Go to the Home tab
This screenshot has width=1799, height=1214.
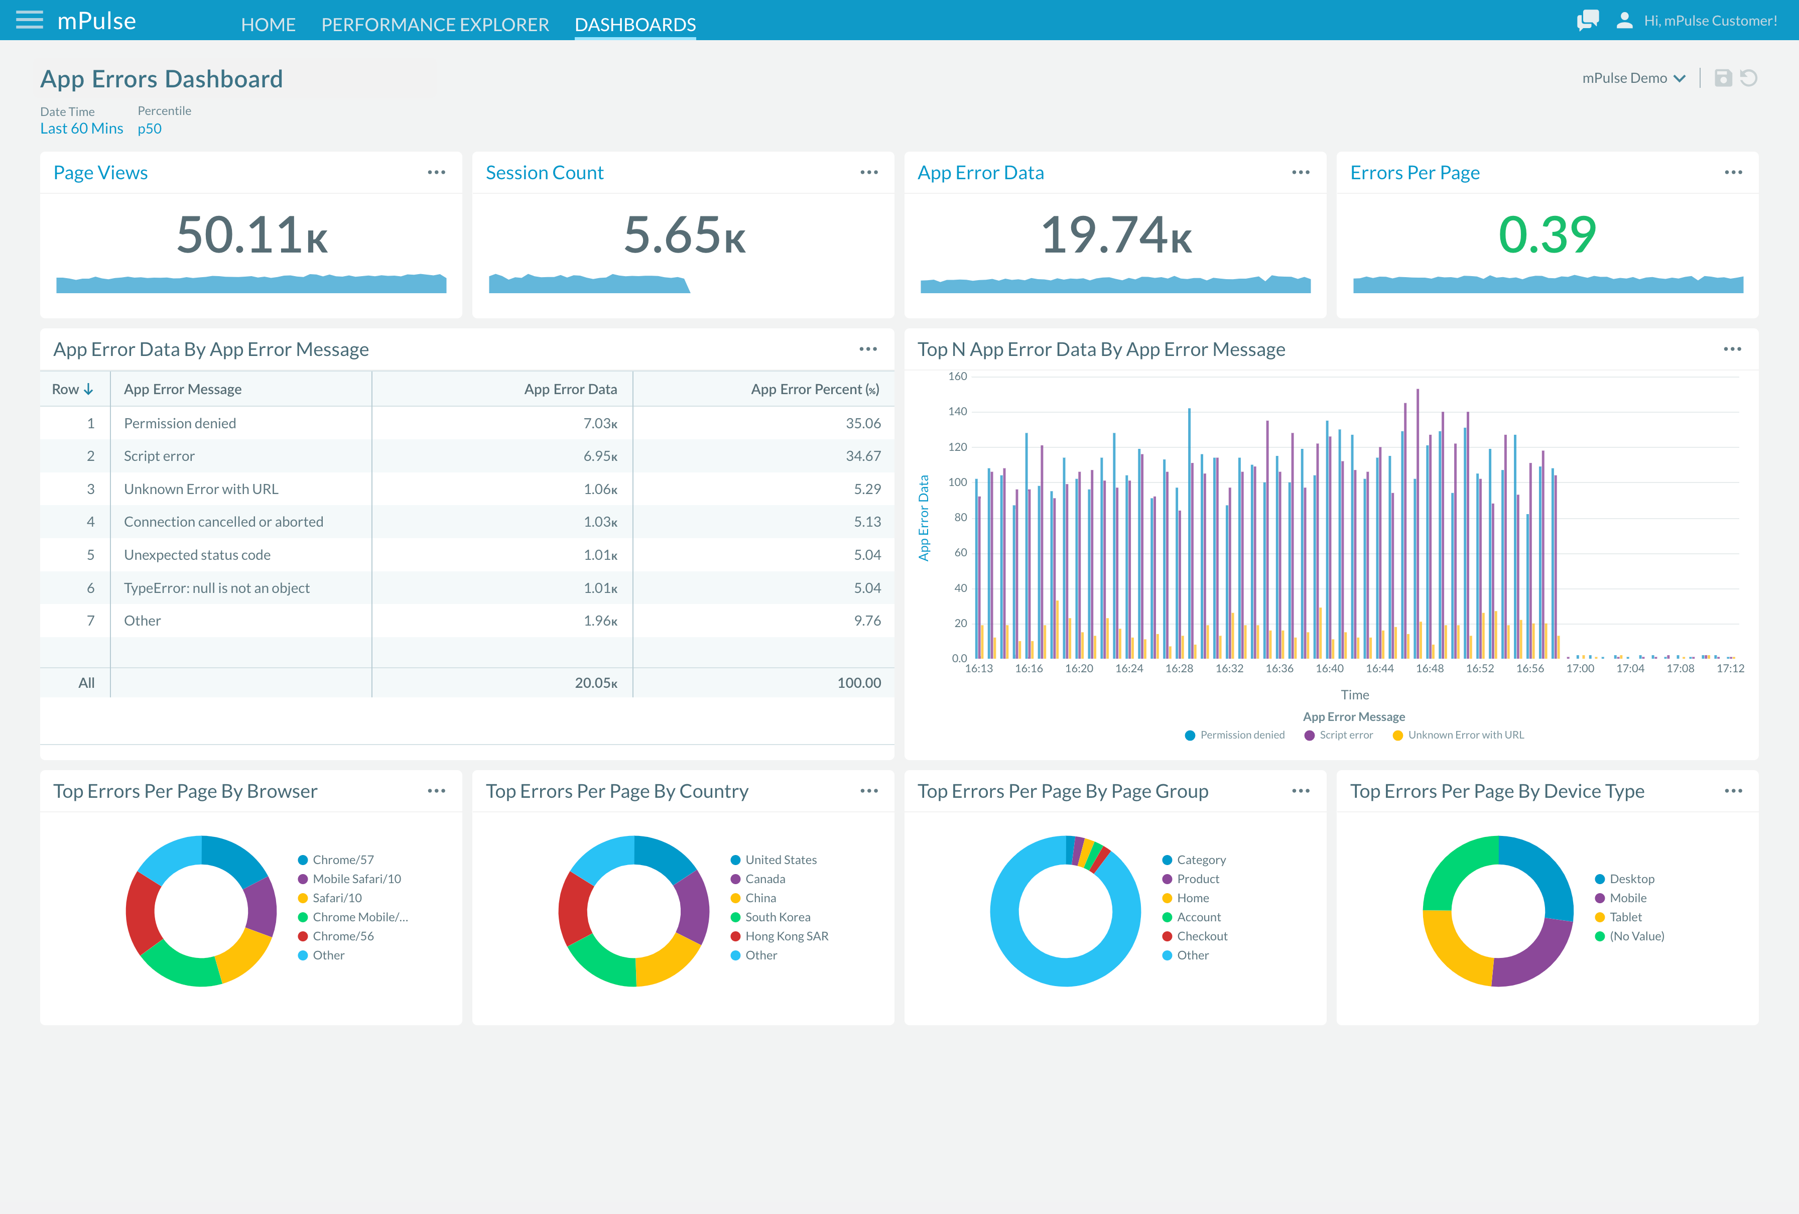click(268, 24)
